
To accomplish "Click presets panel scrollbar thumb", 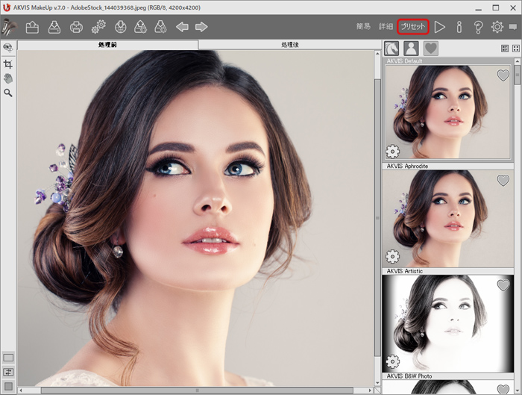I will coord(517,75).
